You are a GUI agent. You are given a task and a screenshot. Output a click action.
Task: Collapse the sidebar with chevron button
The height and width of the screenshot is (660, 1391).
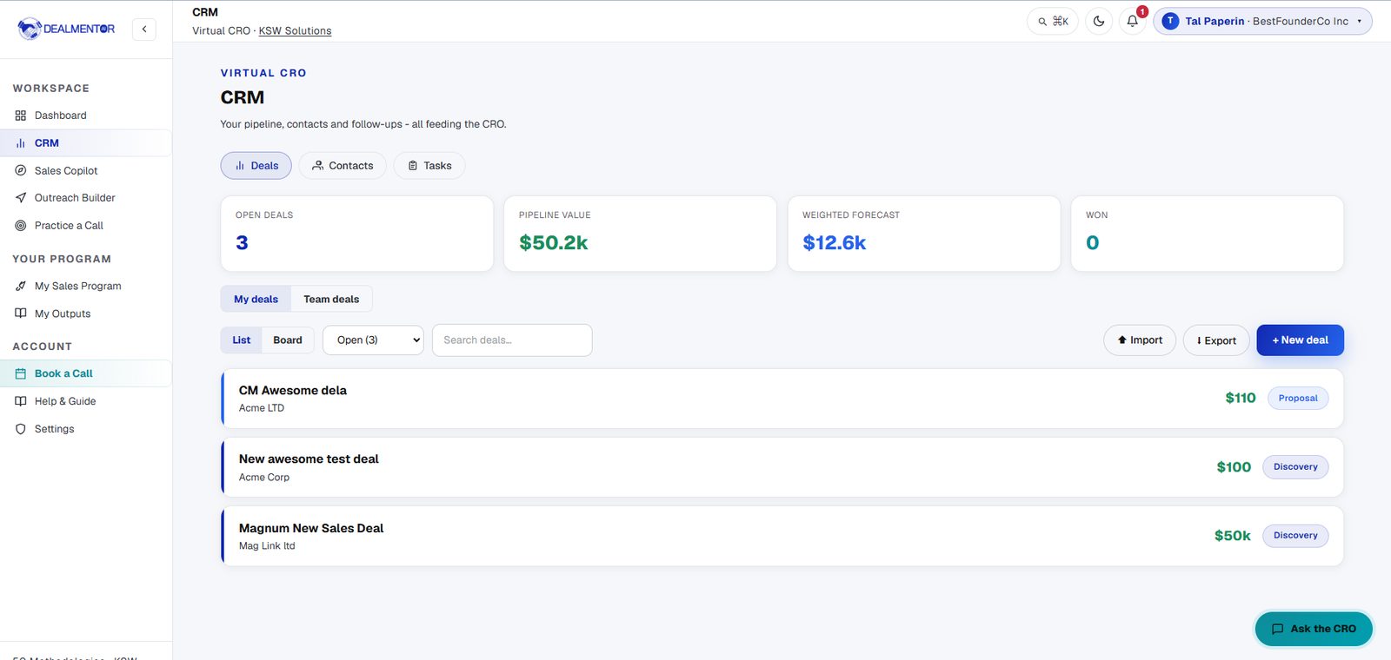tap(144, 29)
